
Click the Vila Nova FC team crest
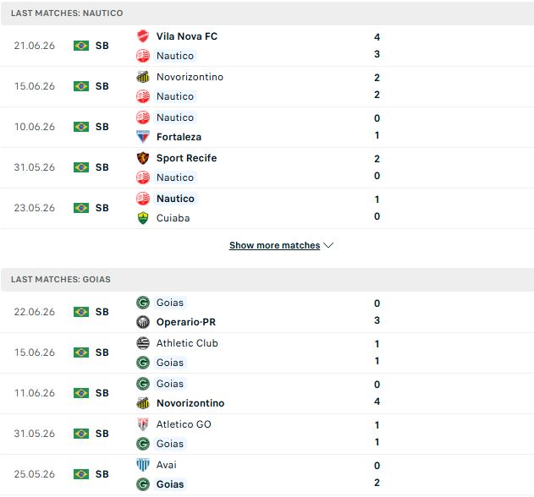click(143, 36)
